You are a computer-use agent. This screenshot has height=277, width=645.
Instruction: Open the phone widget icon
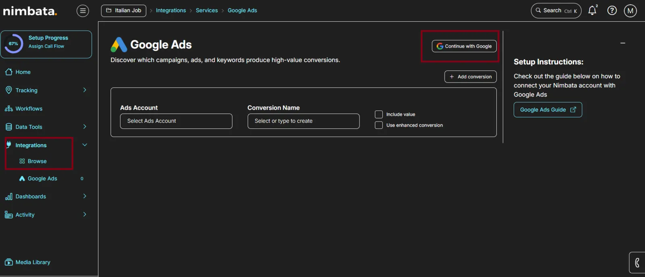637,263
